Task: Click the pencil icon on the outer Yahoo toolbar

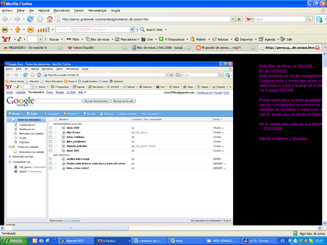Action: [20, 39]
